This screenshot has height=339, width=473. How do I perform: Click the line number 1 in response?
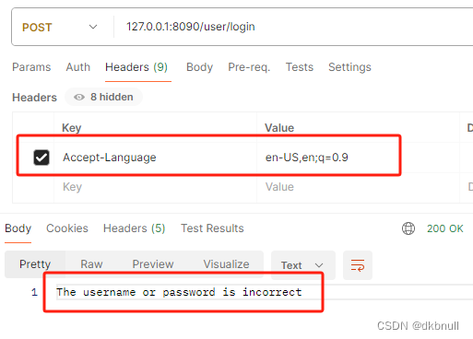[34, 292]
